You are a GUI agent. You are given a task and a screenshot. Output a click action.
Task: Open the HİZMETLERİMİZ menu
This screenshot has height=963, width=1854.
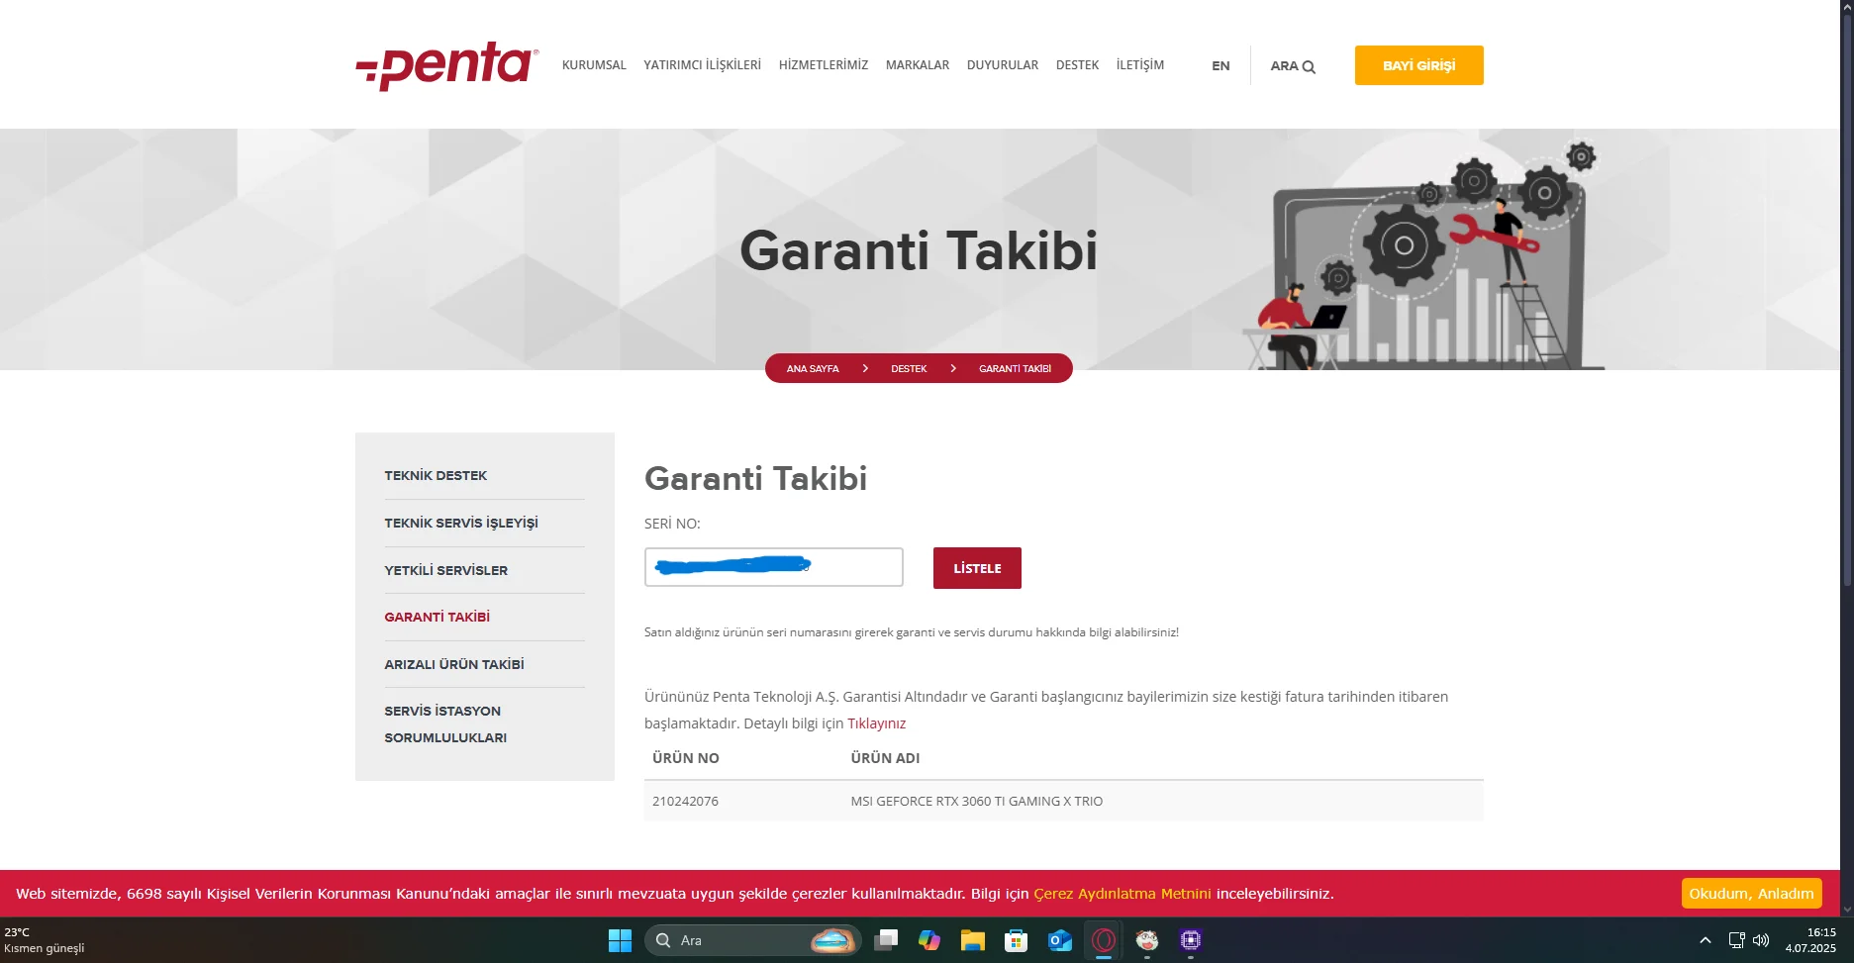point(824,65)
